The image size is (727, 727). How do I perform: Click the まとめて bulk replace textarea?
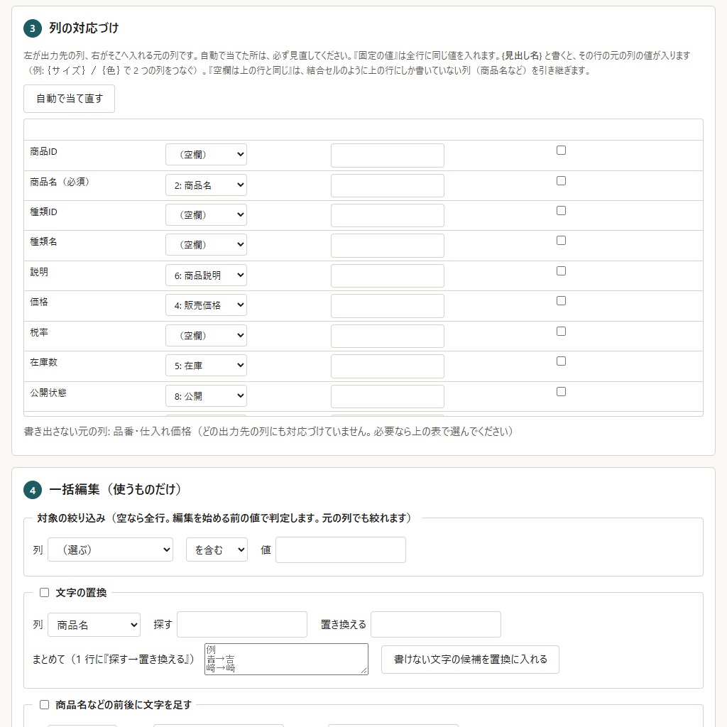coord(286,659)
